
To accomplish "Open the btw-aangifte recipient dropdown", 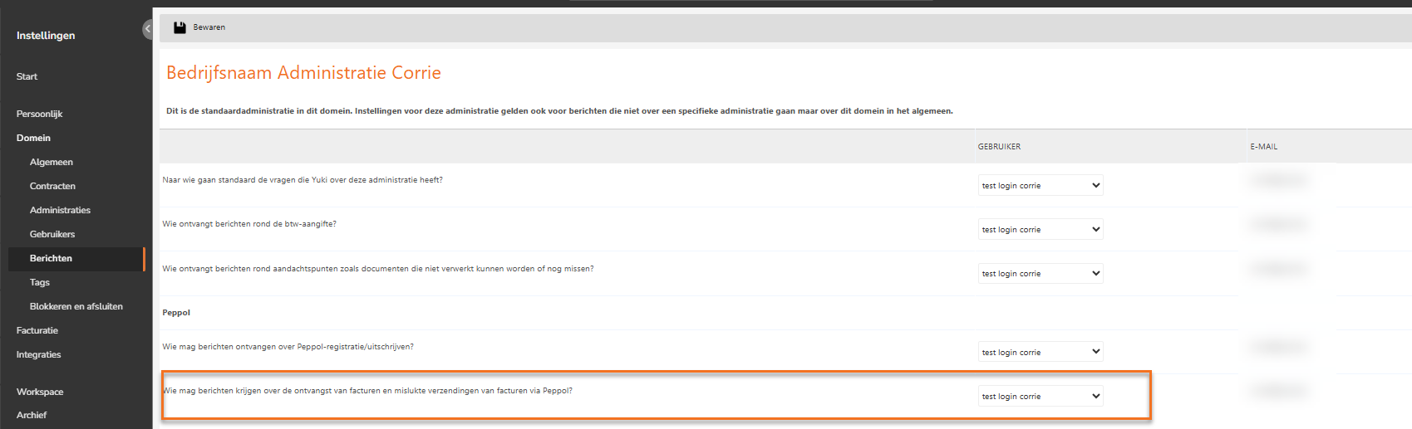I will 1041,229.
